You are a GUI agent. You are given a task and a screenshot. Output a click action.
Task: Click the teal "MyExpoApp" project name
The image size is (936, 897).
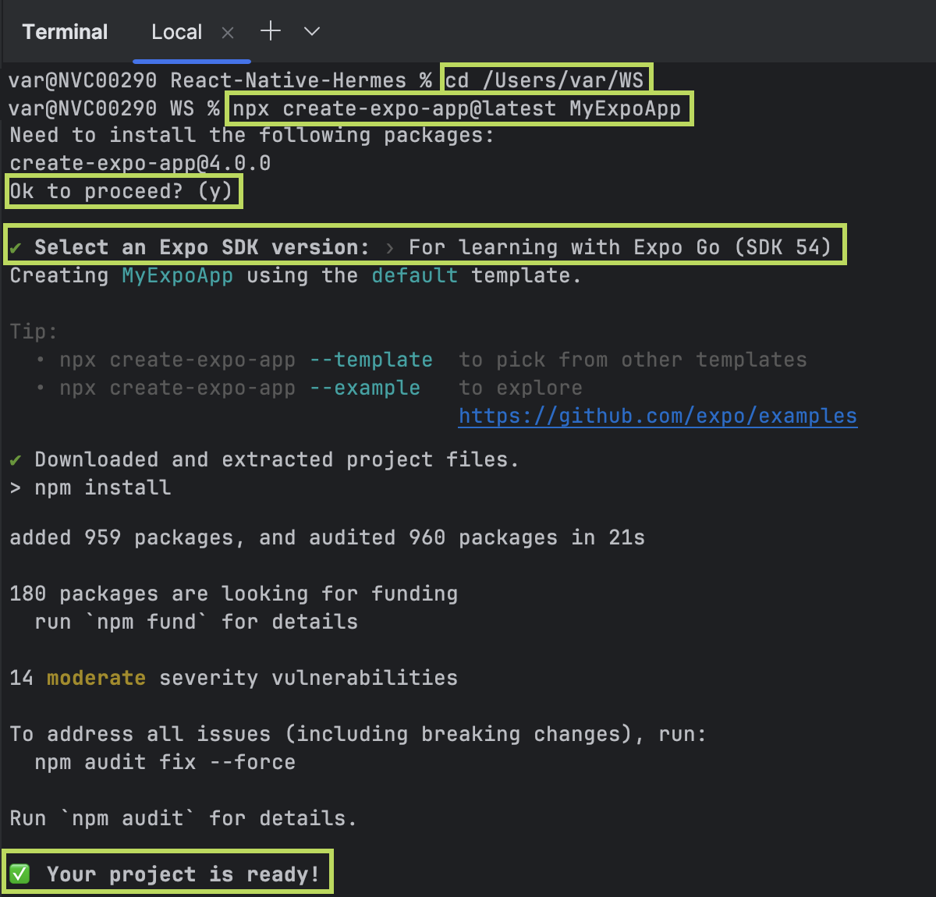(x=177, y=275)
